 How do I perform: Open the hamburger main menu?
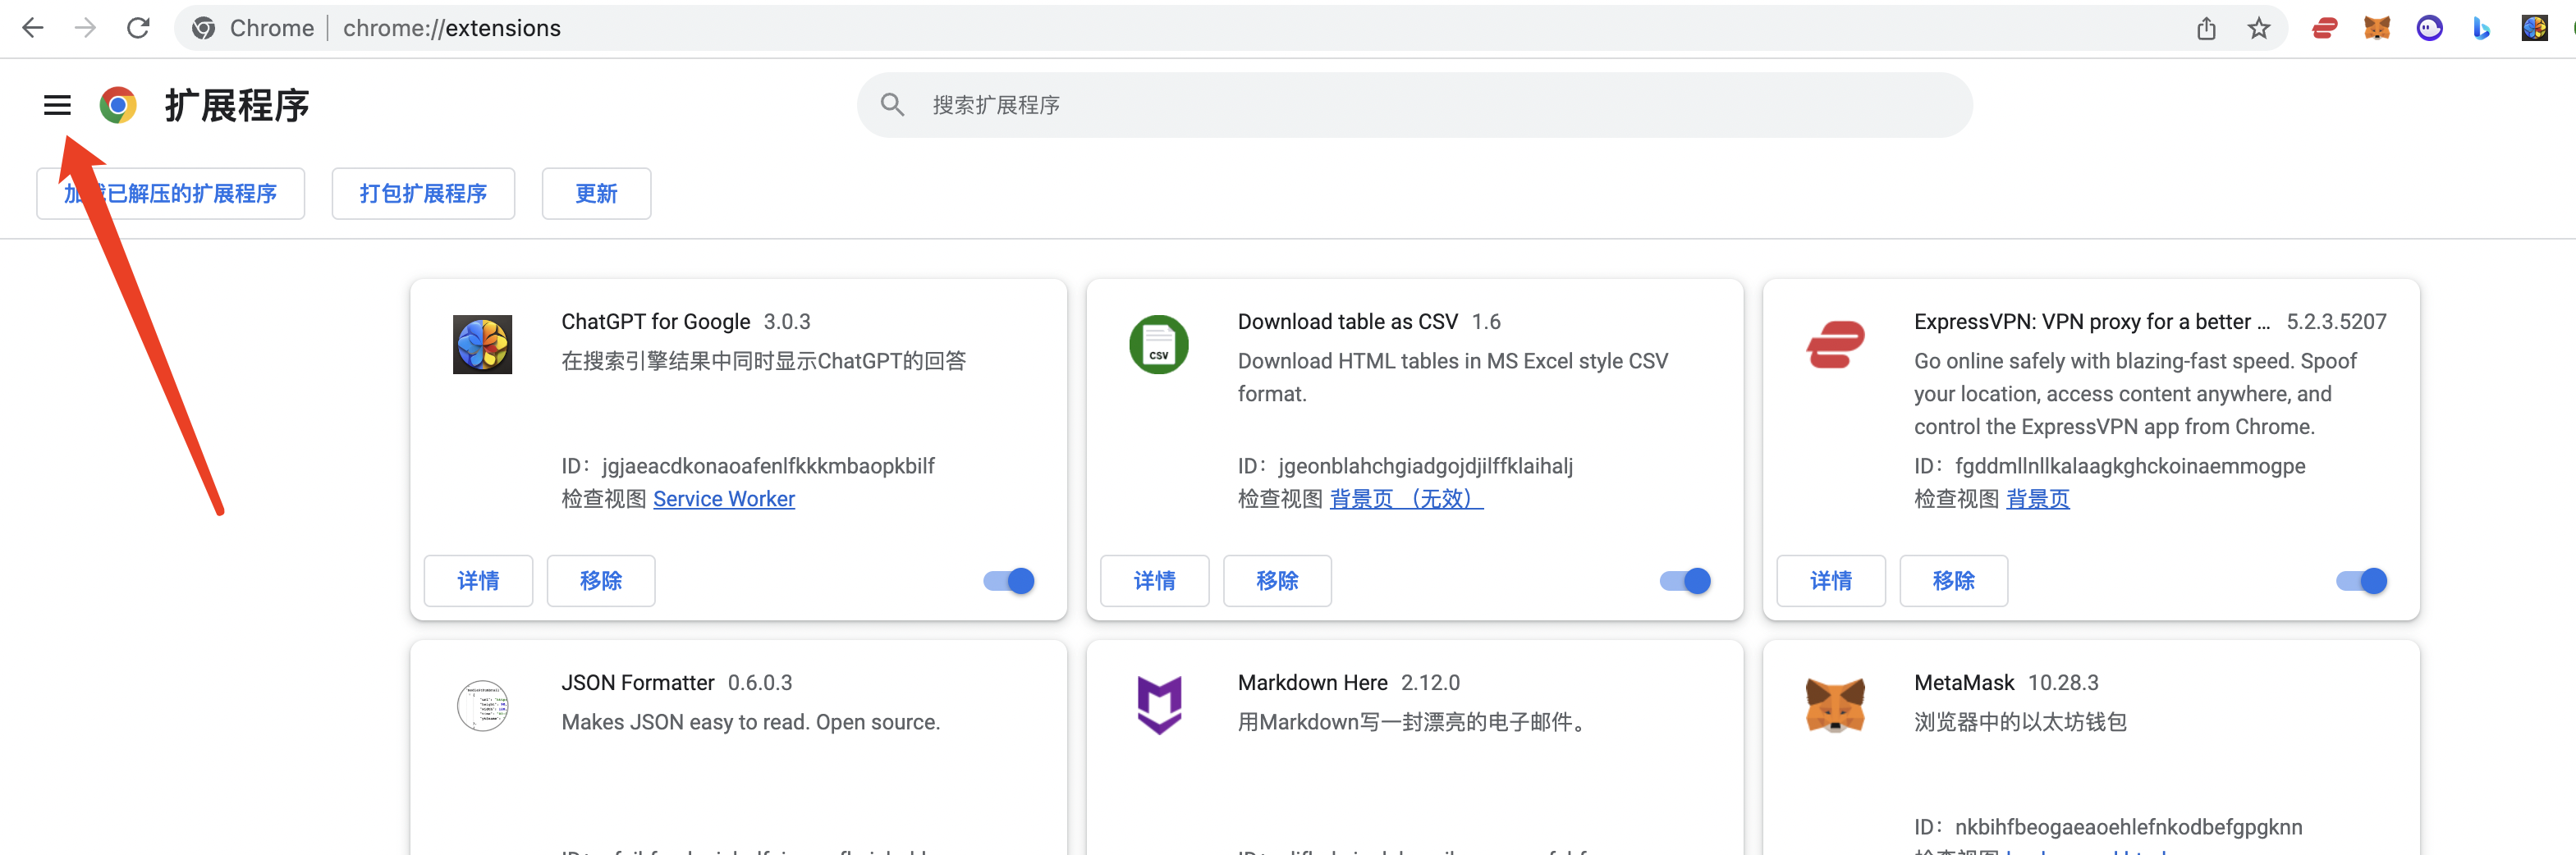pyautogui.click(x=57, y=105)
